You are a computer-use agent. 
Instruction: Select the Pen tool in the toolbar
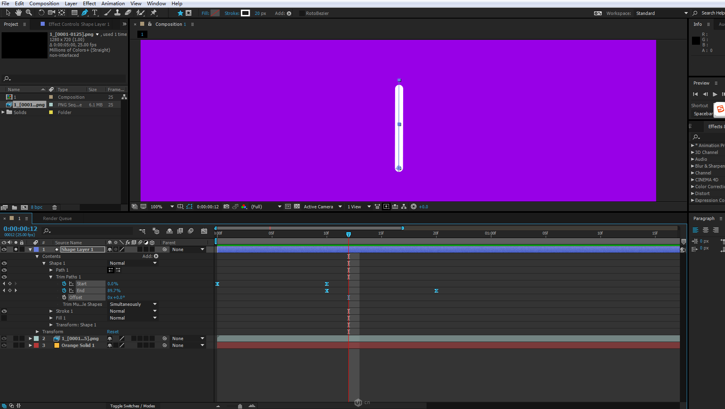pyautogui.click(x=85, y=13)
